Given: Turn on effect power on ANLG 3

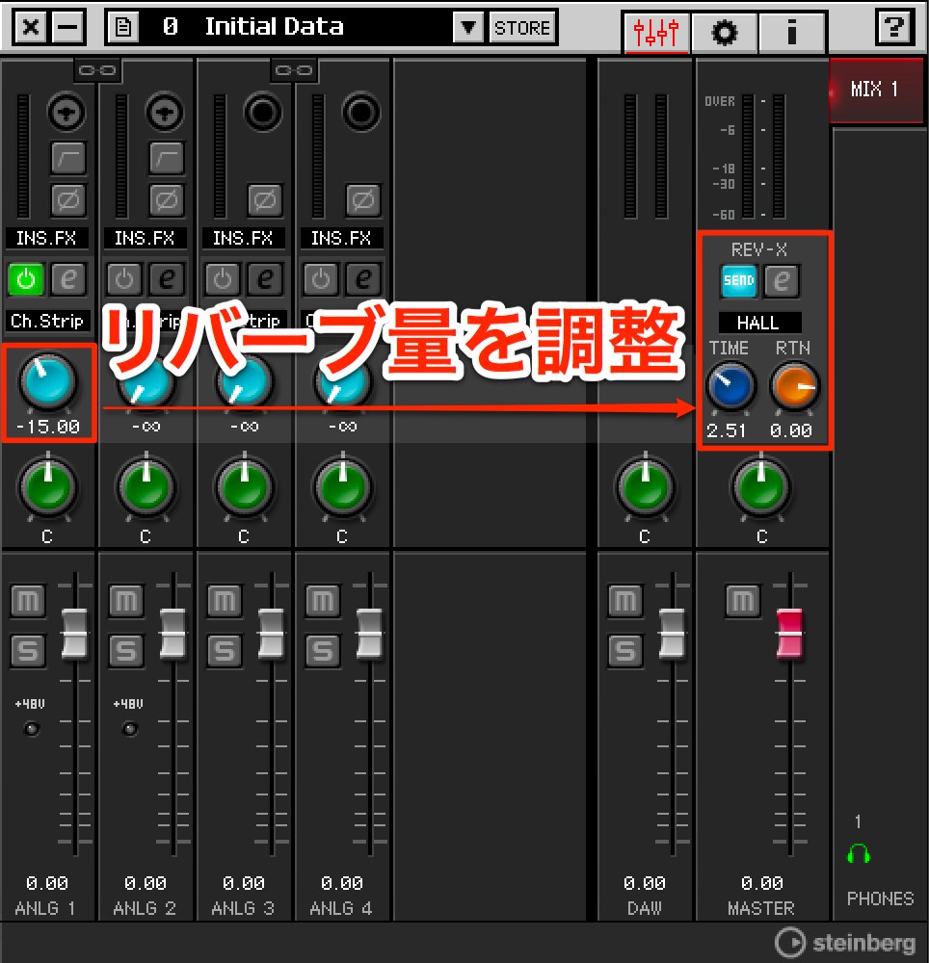Looking at the screenshot, I should tap(223, 279).
